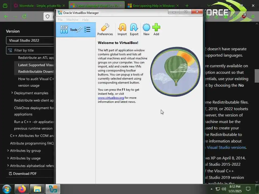The image size is (259, 194).
Task: Expand the Deployment examples node
Action: point(12,93)
